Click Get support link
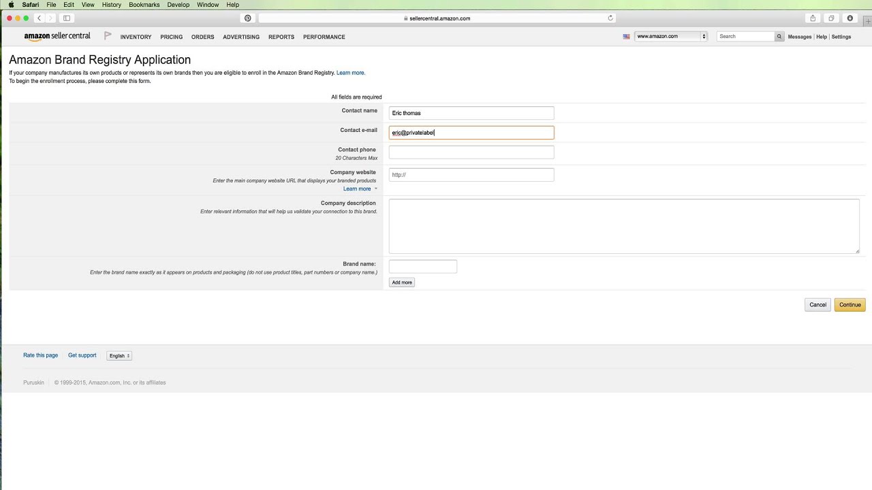872x490 pixels. point(82,355)
